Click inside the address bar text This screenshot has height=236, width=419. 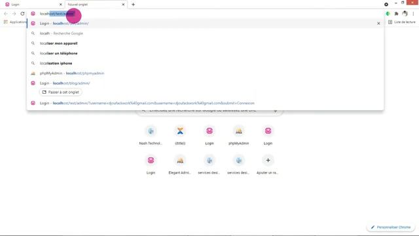pyautogui.click(x=57, y=14)
